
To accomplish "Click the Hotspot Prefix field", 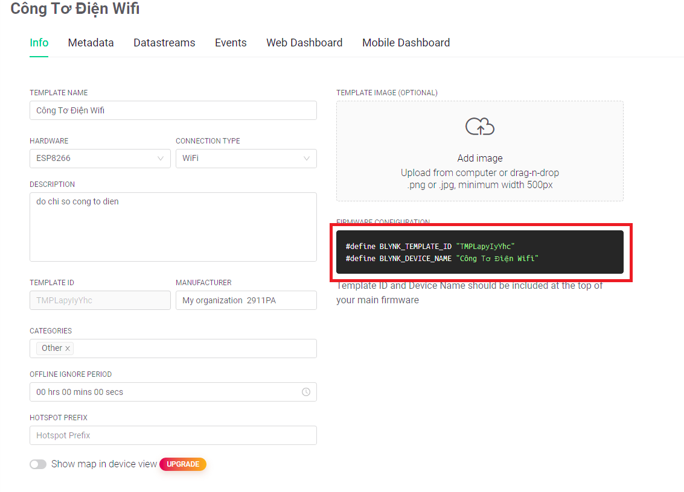I will point(173,435).
